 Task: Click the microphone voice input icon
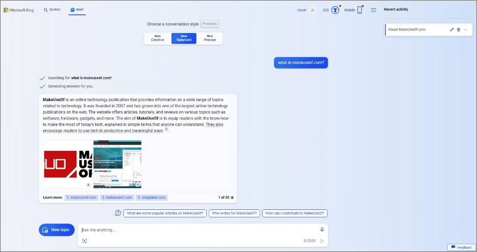(322, 230)
